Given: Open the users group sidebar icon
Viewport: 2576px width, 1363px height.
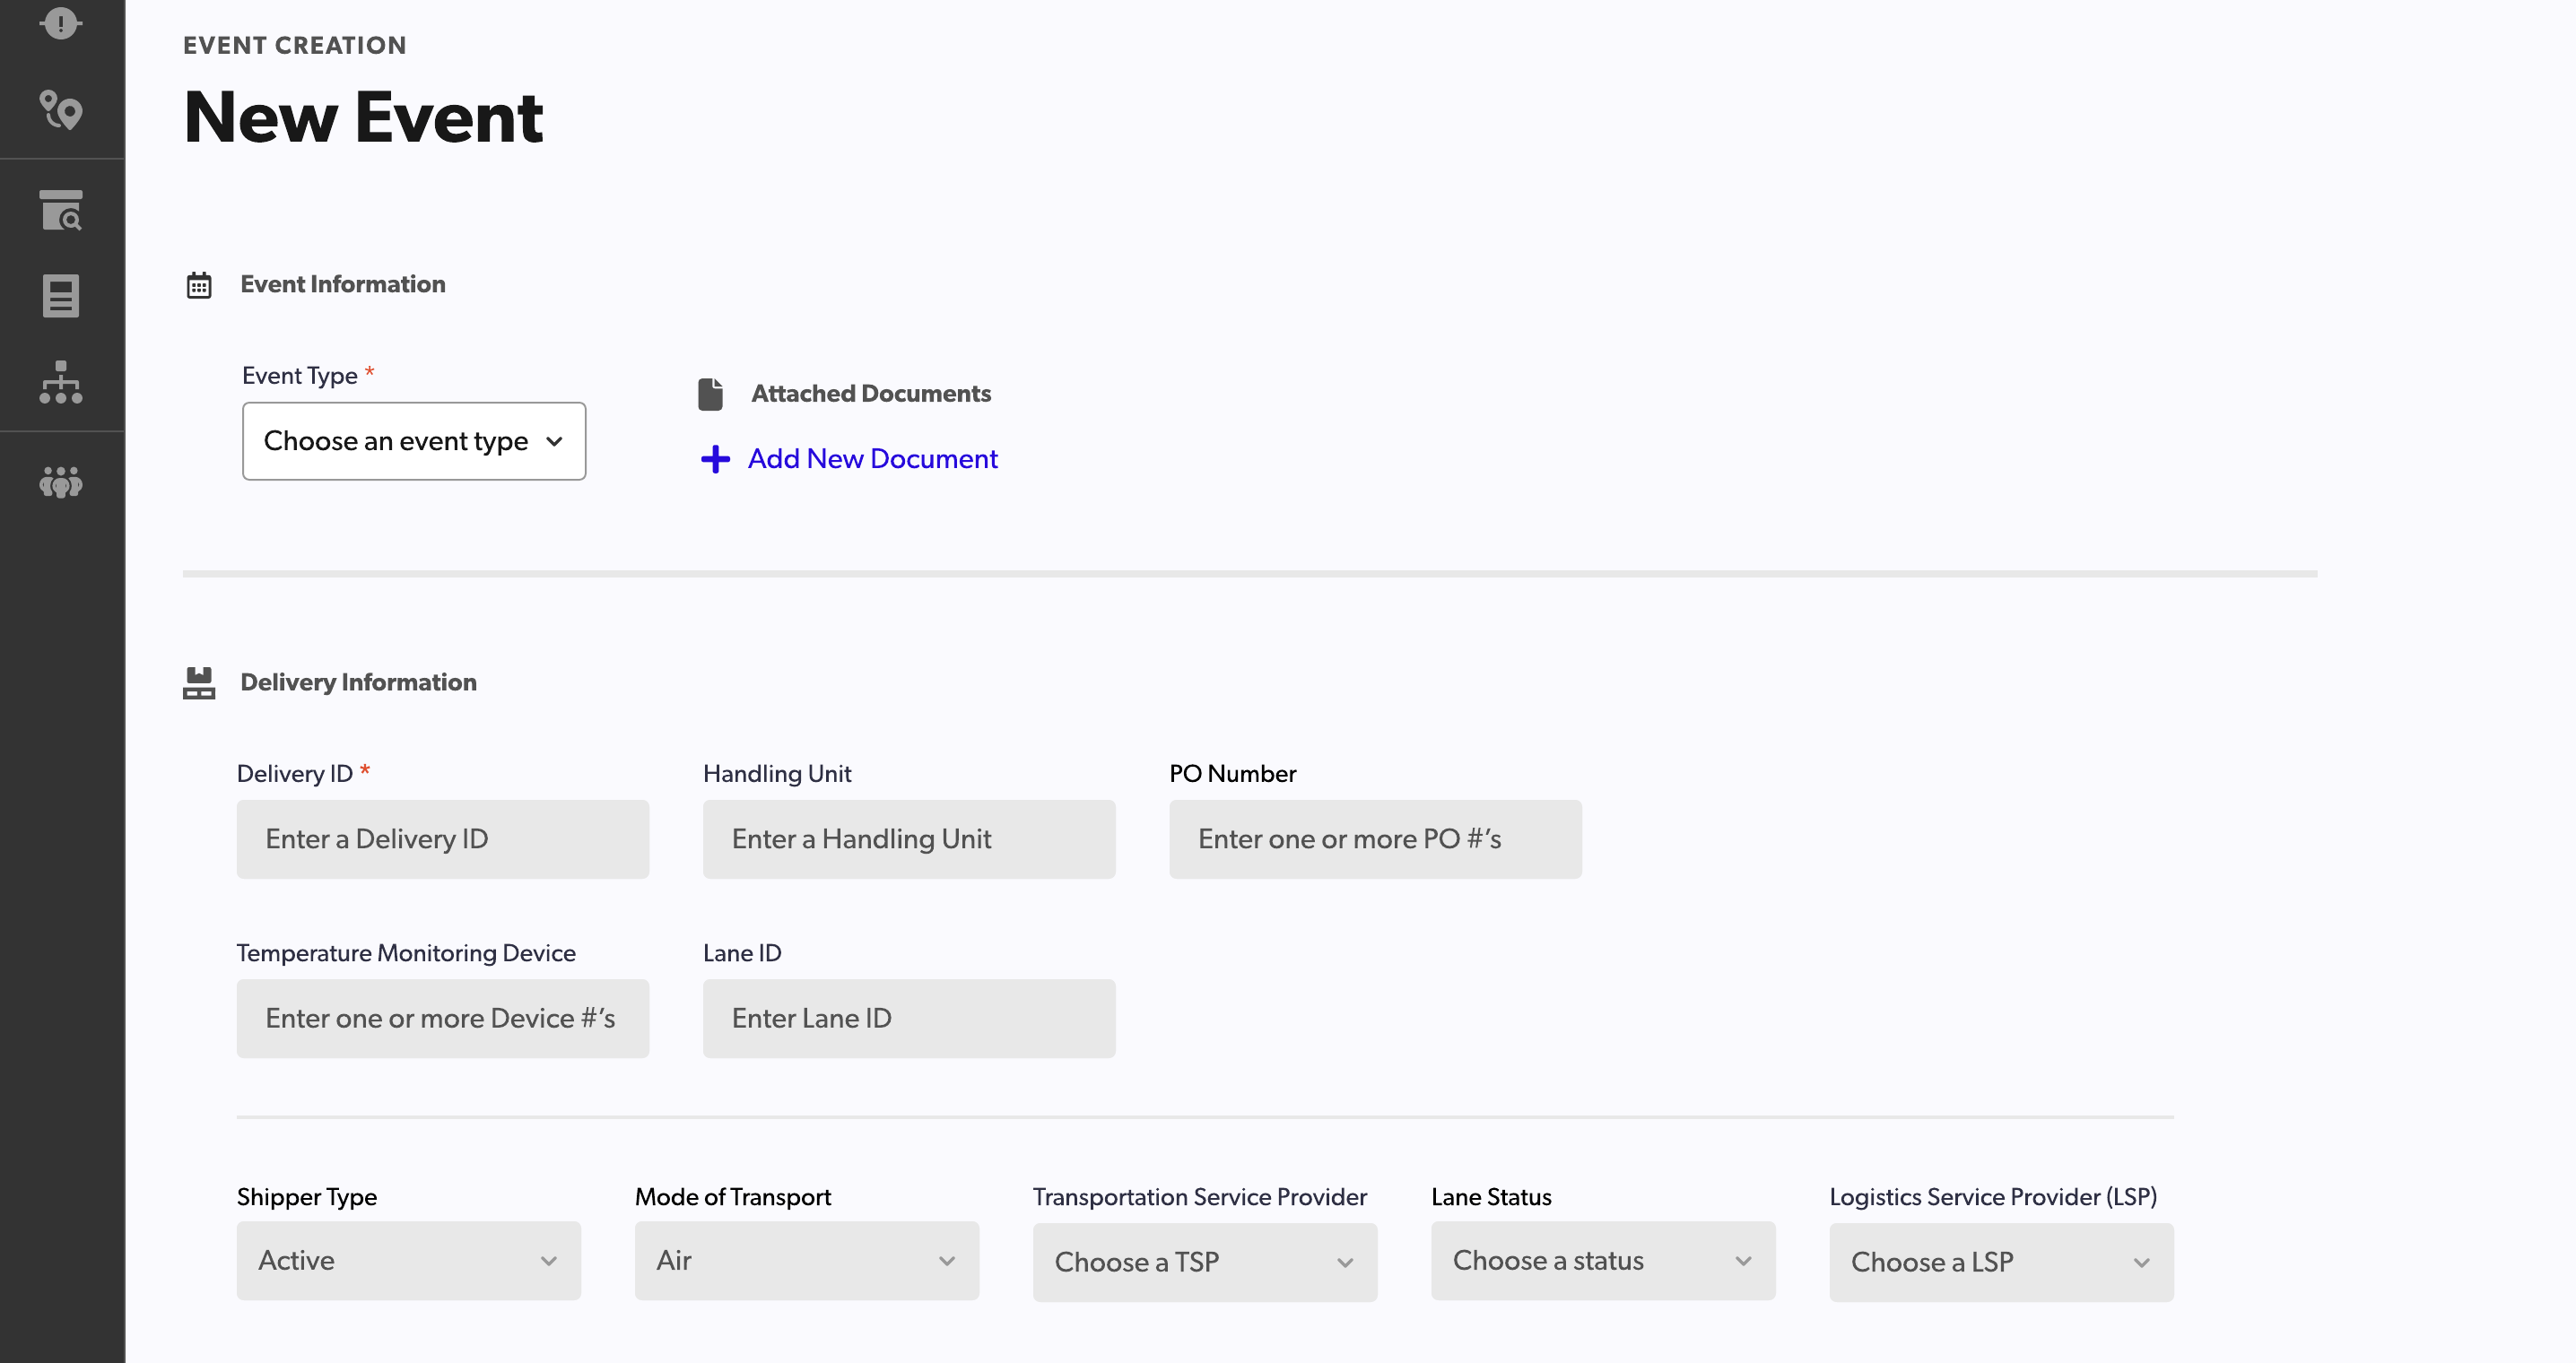Looking at the screenshot, I should click(61, 482).
